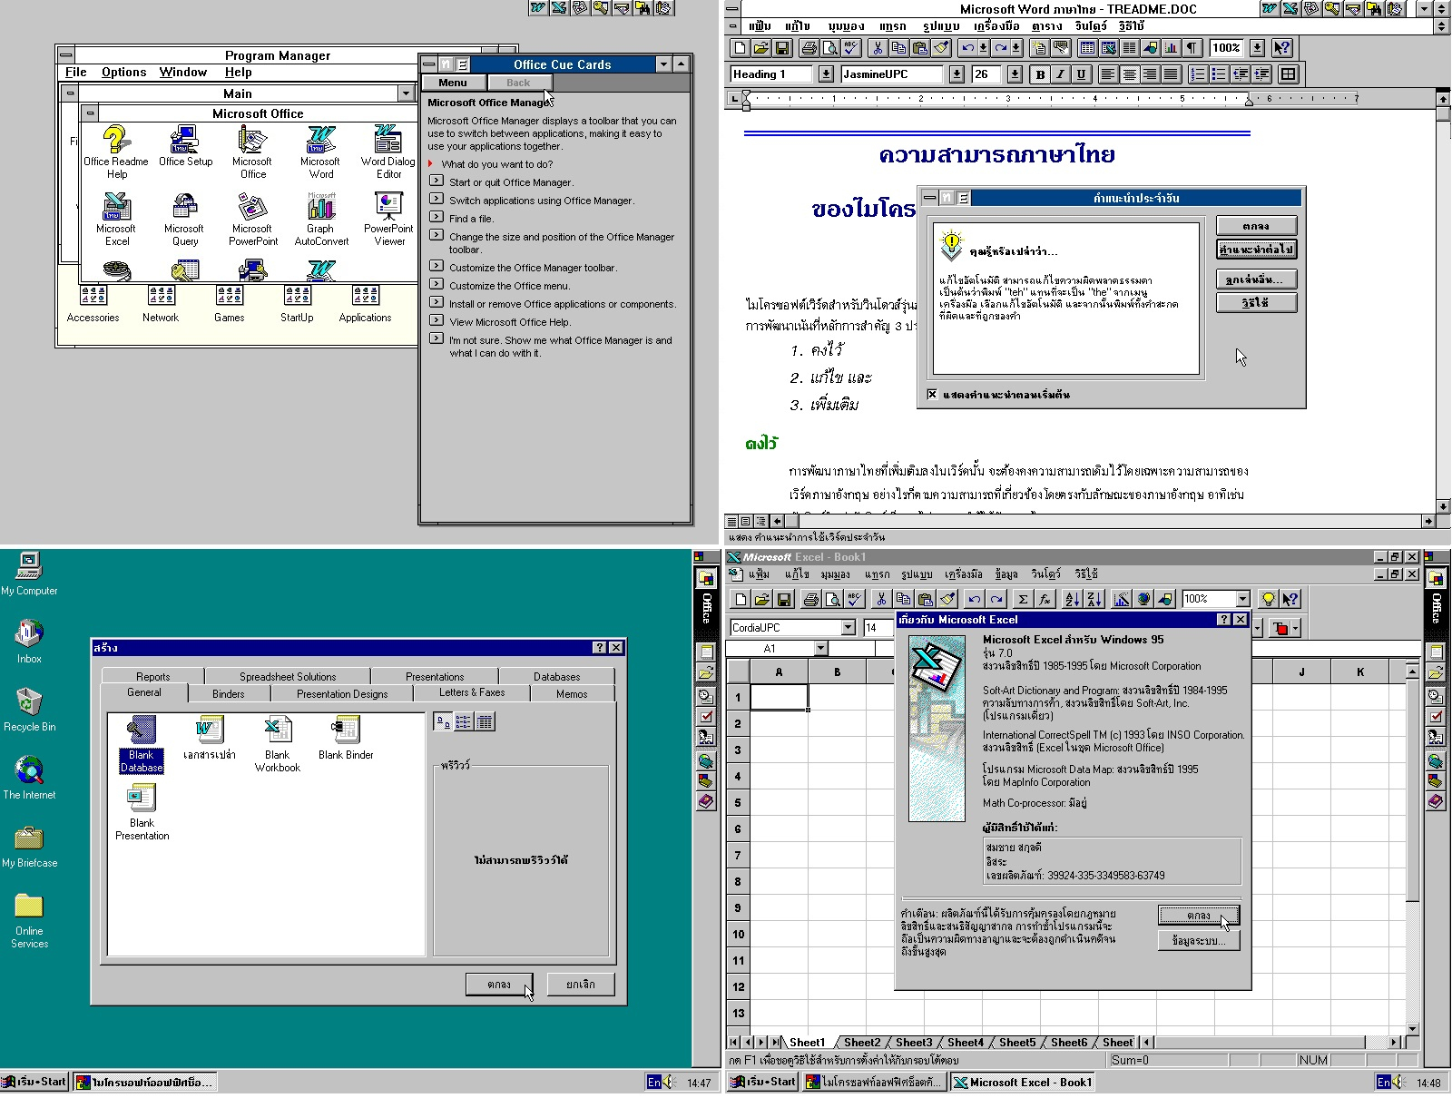Screen dimensions: 1452x1098
Task: Insert table icon in Word toolbar
Action: (x=1086, y=48)
